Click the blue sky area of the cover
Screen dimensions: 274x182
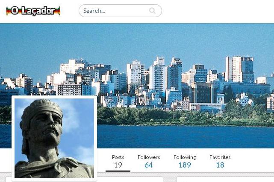[137, 40]
